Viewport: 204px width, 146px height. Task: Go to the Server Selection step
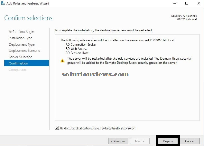[x=21, y=57]
